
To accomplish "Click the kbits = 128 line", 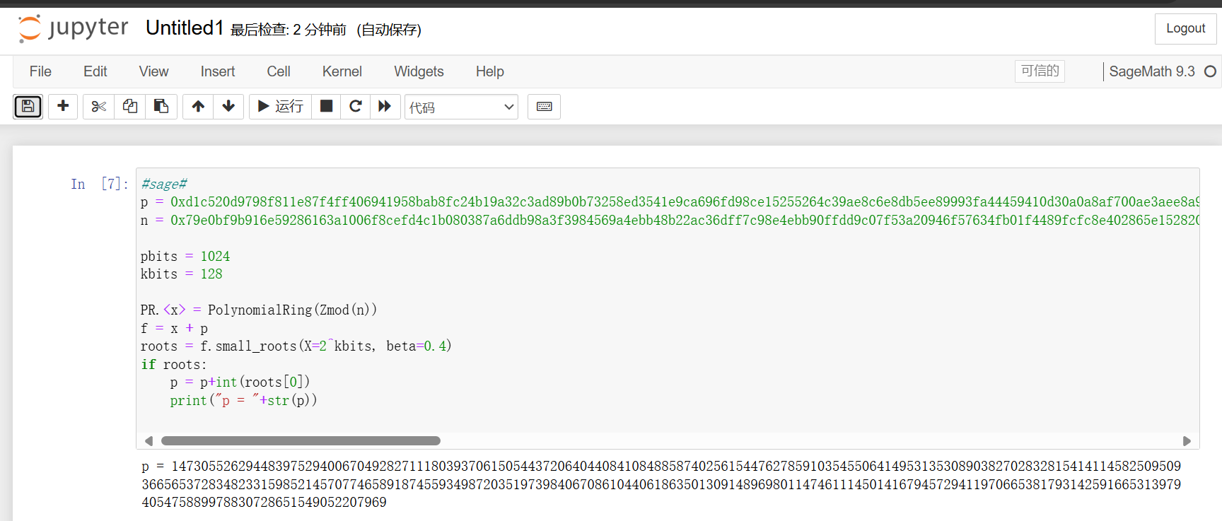I will [182, 274].
